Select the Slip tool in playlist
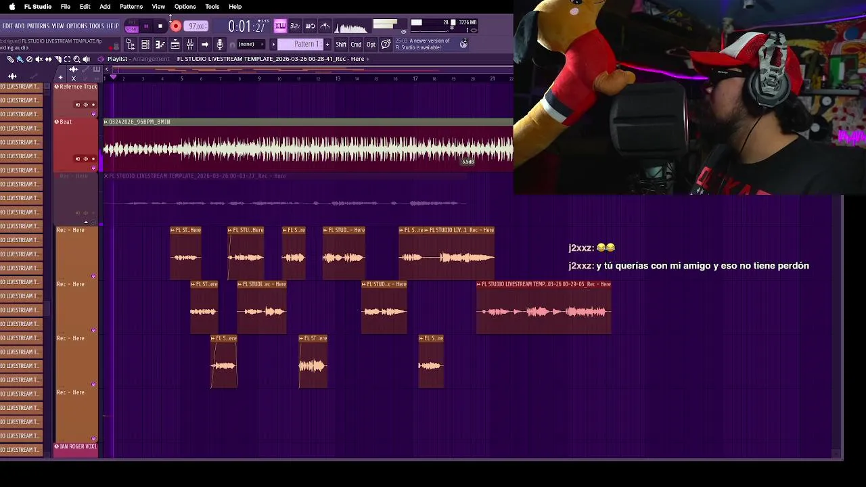This screenshot has height=487, width=866. [x=48, y=60]
